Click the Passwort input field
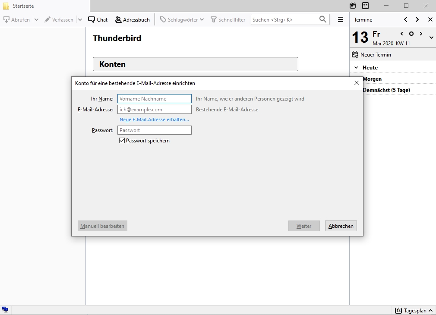 click(x=154, y=130)
